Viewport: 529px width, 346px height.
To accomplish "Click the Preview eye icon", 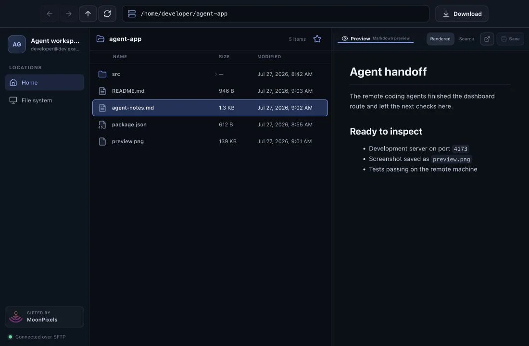I will tap(345, 39).
